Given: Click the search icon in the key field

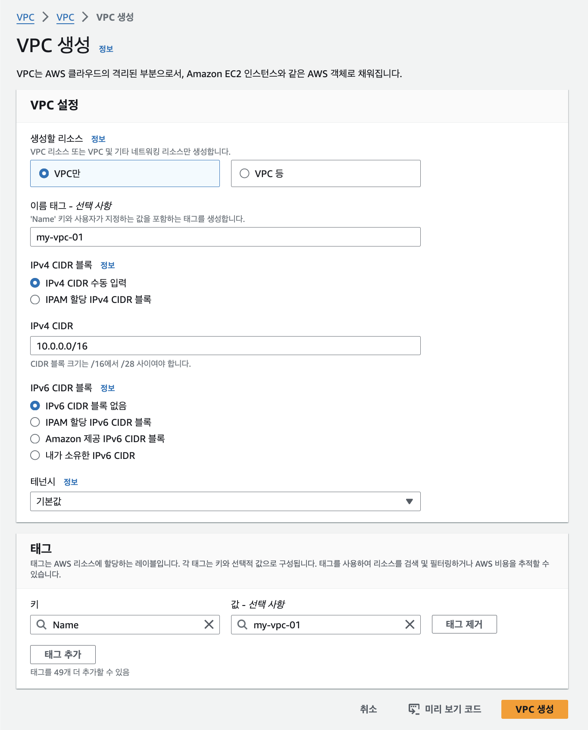Looking at the screenshot, I should (x=41, y=624).
